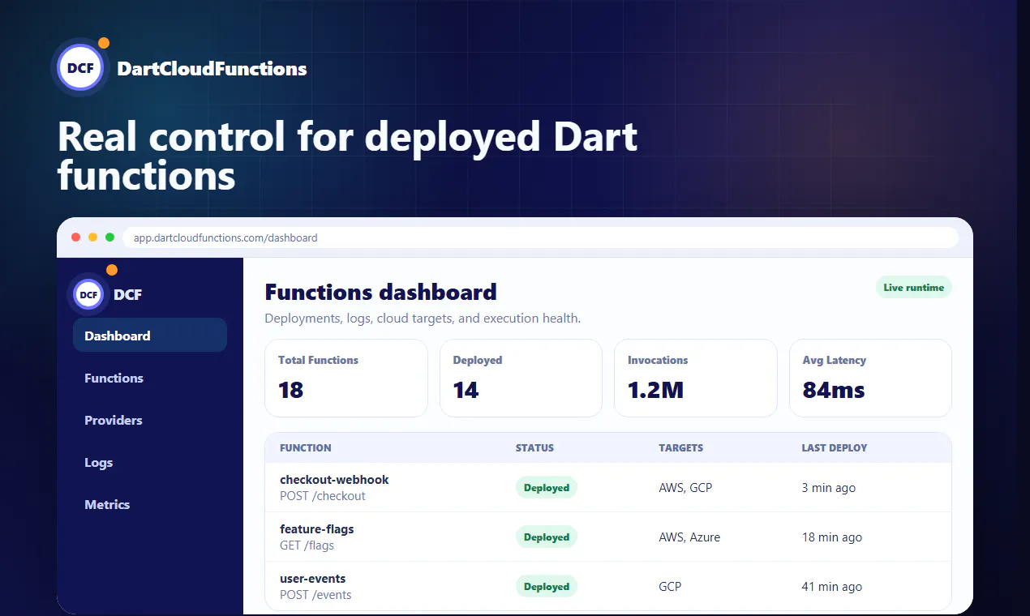Select the Total Functions card

click(x=346, y=378)
